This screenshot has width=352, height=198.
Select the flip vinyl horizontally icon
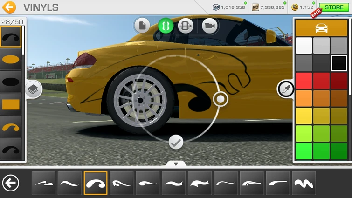[x=186, y=26]
